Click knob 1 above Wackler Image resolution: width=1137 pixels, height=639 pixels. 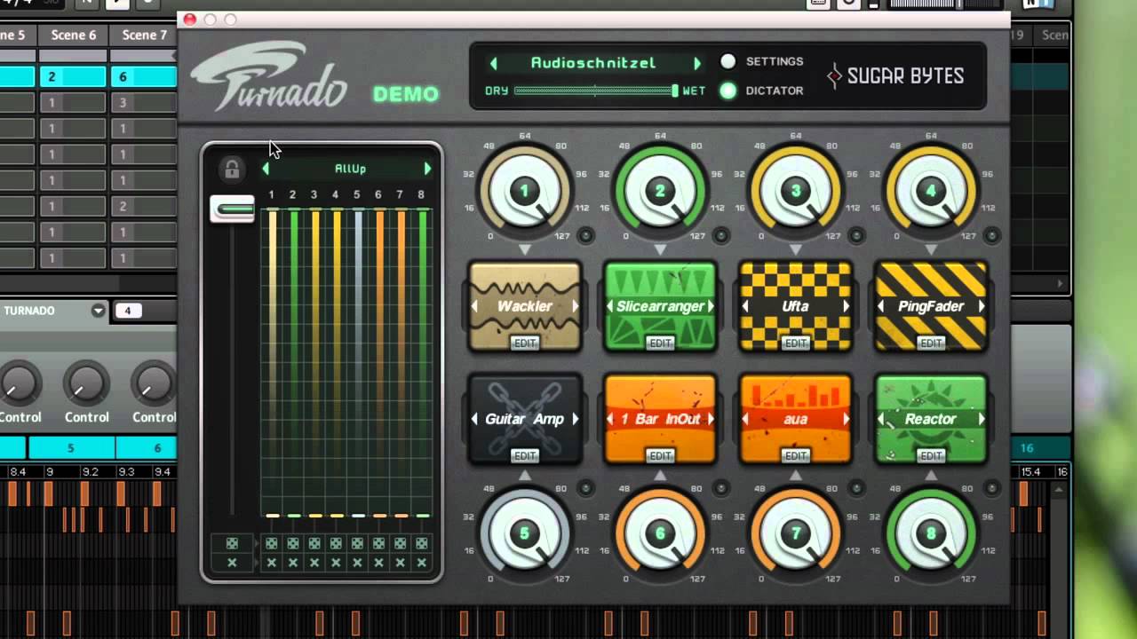525,191
